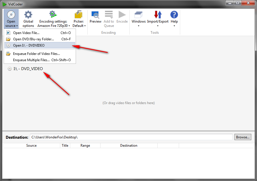Choose Enqueue Multiple Files... menu entry

click(40, 60)
